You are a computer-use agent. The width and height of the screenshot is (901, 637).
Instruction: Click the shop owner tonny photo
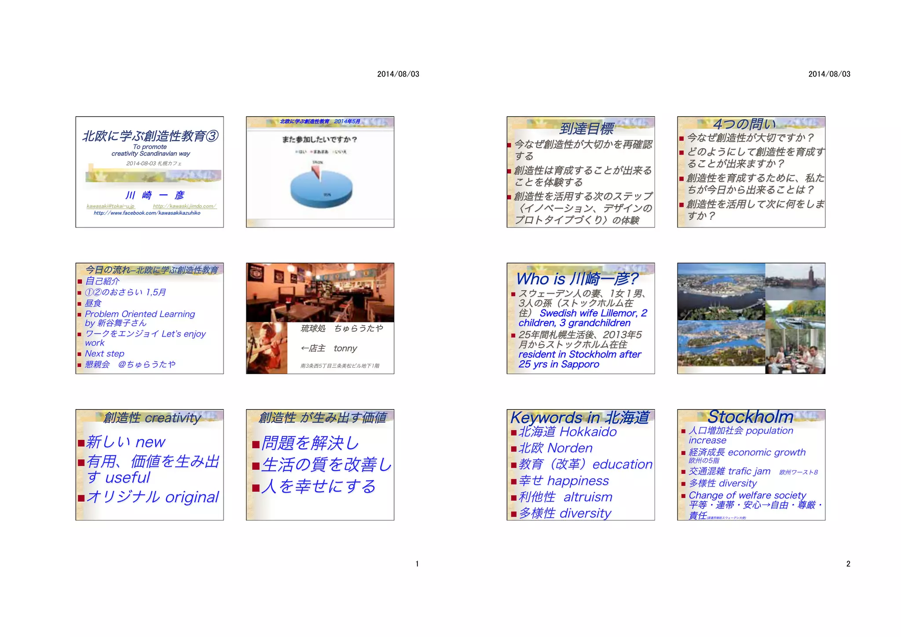tap(267, 348)
